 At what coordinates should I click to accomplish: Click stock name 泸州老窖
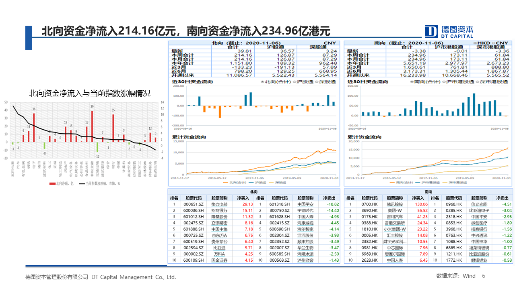pyautogui.click(x=305, y=261)
